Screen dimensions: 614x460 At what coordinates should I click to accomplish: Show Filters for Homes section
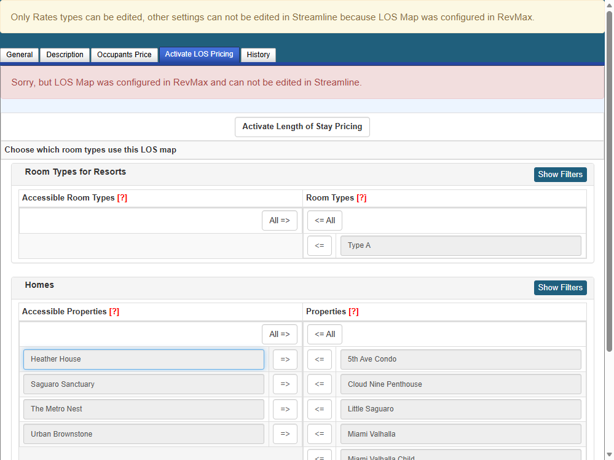coord(560,288)
